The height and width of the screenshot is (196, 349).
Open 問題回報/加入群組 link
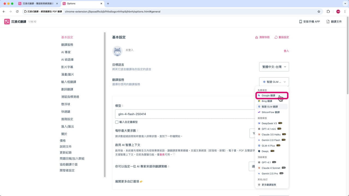click(72, 159)
